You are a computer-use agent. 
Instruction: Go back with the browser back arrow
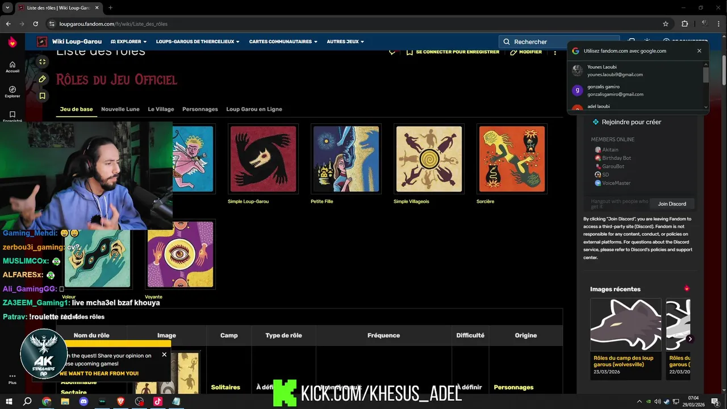pos(8,24)
